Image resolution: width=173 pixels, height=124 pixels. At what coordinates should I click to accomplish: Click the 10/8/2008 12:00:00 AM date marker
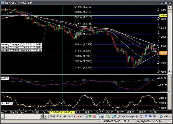click(62, 112)
